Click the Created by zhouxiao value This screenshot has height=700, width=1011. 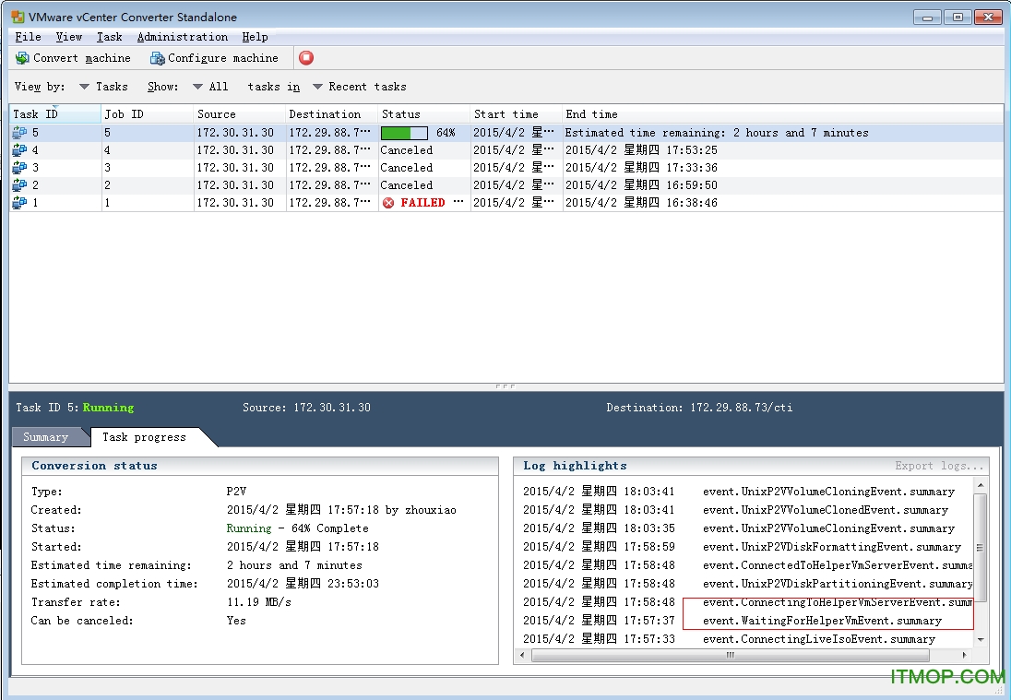click(341, 510)
